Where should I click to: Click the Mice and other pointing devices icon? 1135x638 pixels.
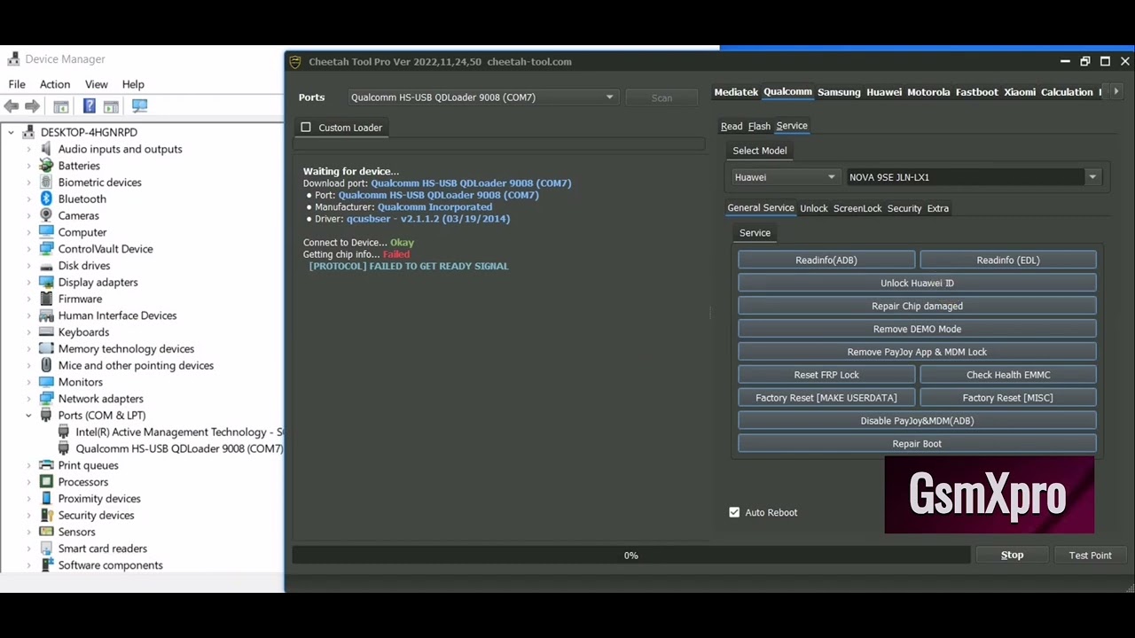[x=46, y=366]
